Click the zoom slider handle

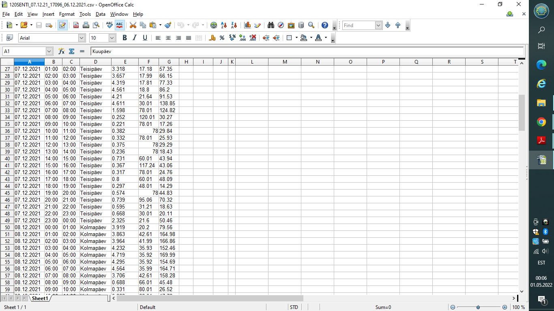pyautogui.click(x=478, y=307)
